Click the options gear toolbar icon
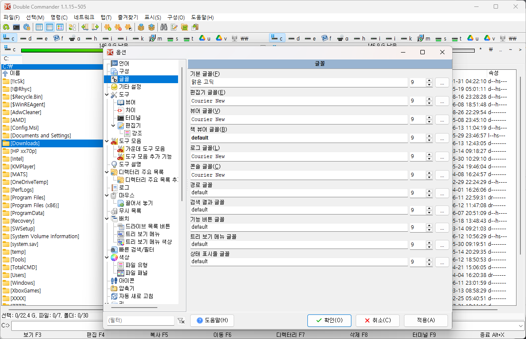The width and height of the screenshot is (526, 339). point(27,27)
